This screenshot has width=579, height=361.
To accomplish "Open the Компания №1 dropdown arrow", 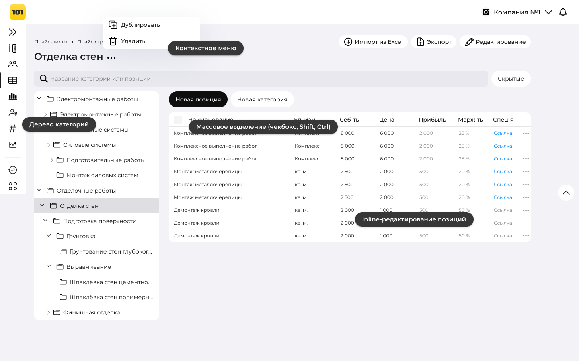I will tap(548, 12).
